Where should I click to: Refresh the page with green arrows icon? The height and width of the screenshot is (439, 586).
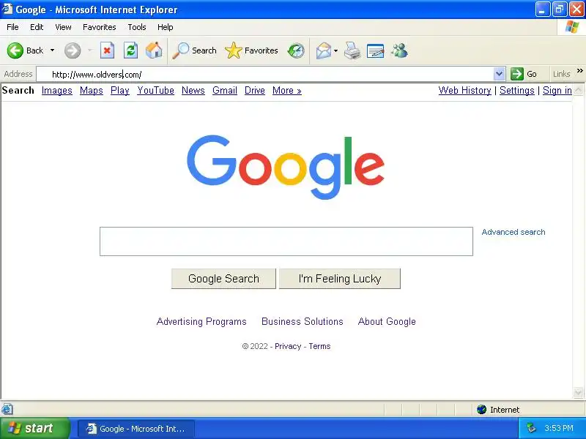pyautogui.click(x=131, y=50)
